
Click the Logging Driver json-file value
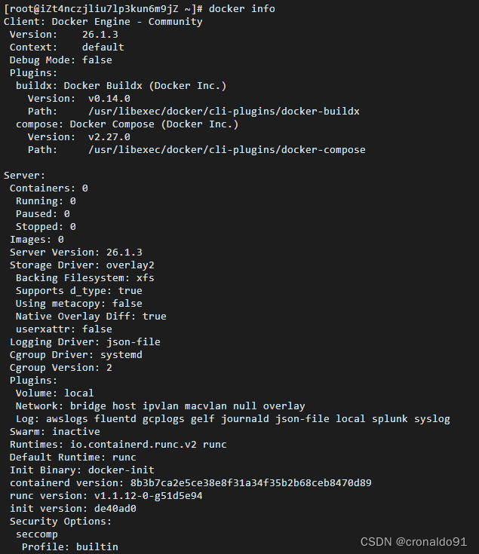134,342
